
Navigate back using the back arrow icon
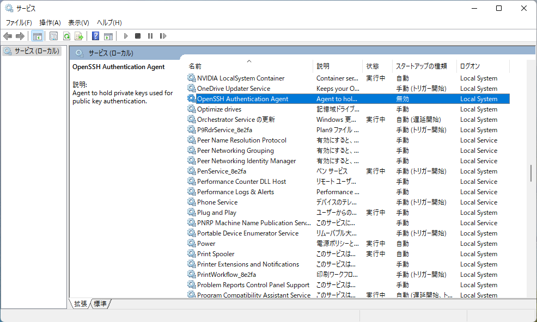[x=7, y=36]
